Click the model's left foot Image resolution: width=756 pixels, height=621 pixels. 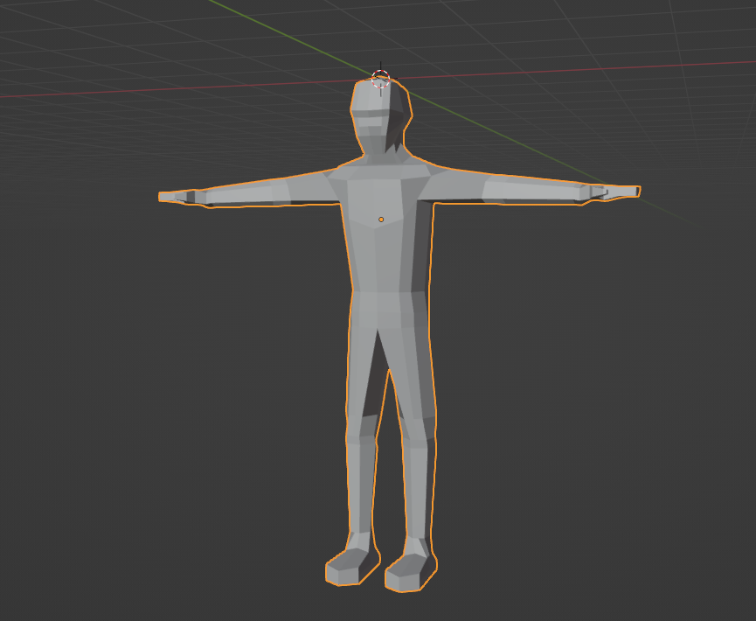(412, 572)
